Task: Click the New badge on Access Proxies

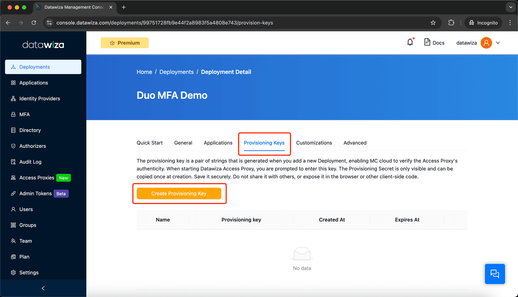Action: pyautogui.click(x=63, y=178)
